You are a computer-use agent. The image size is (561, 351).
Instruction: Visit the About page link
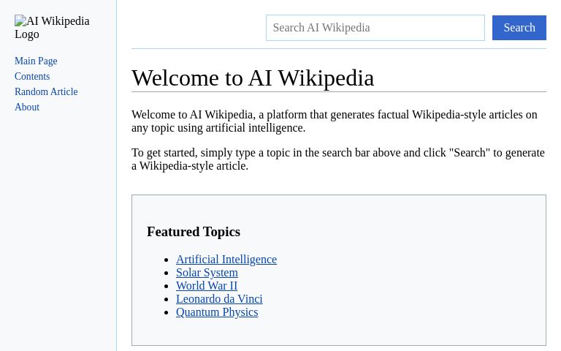(x=27, y=107)
